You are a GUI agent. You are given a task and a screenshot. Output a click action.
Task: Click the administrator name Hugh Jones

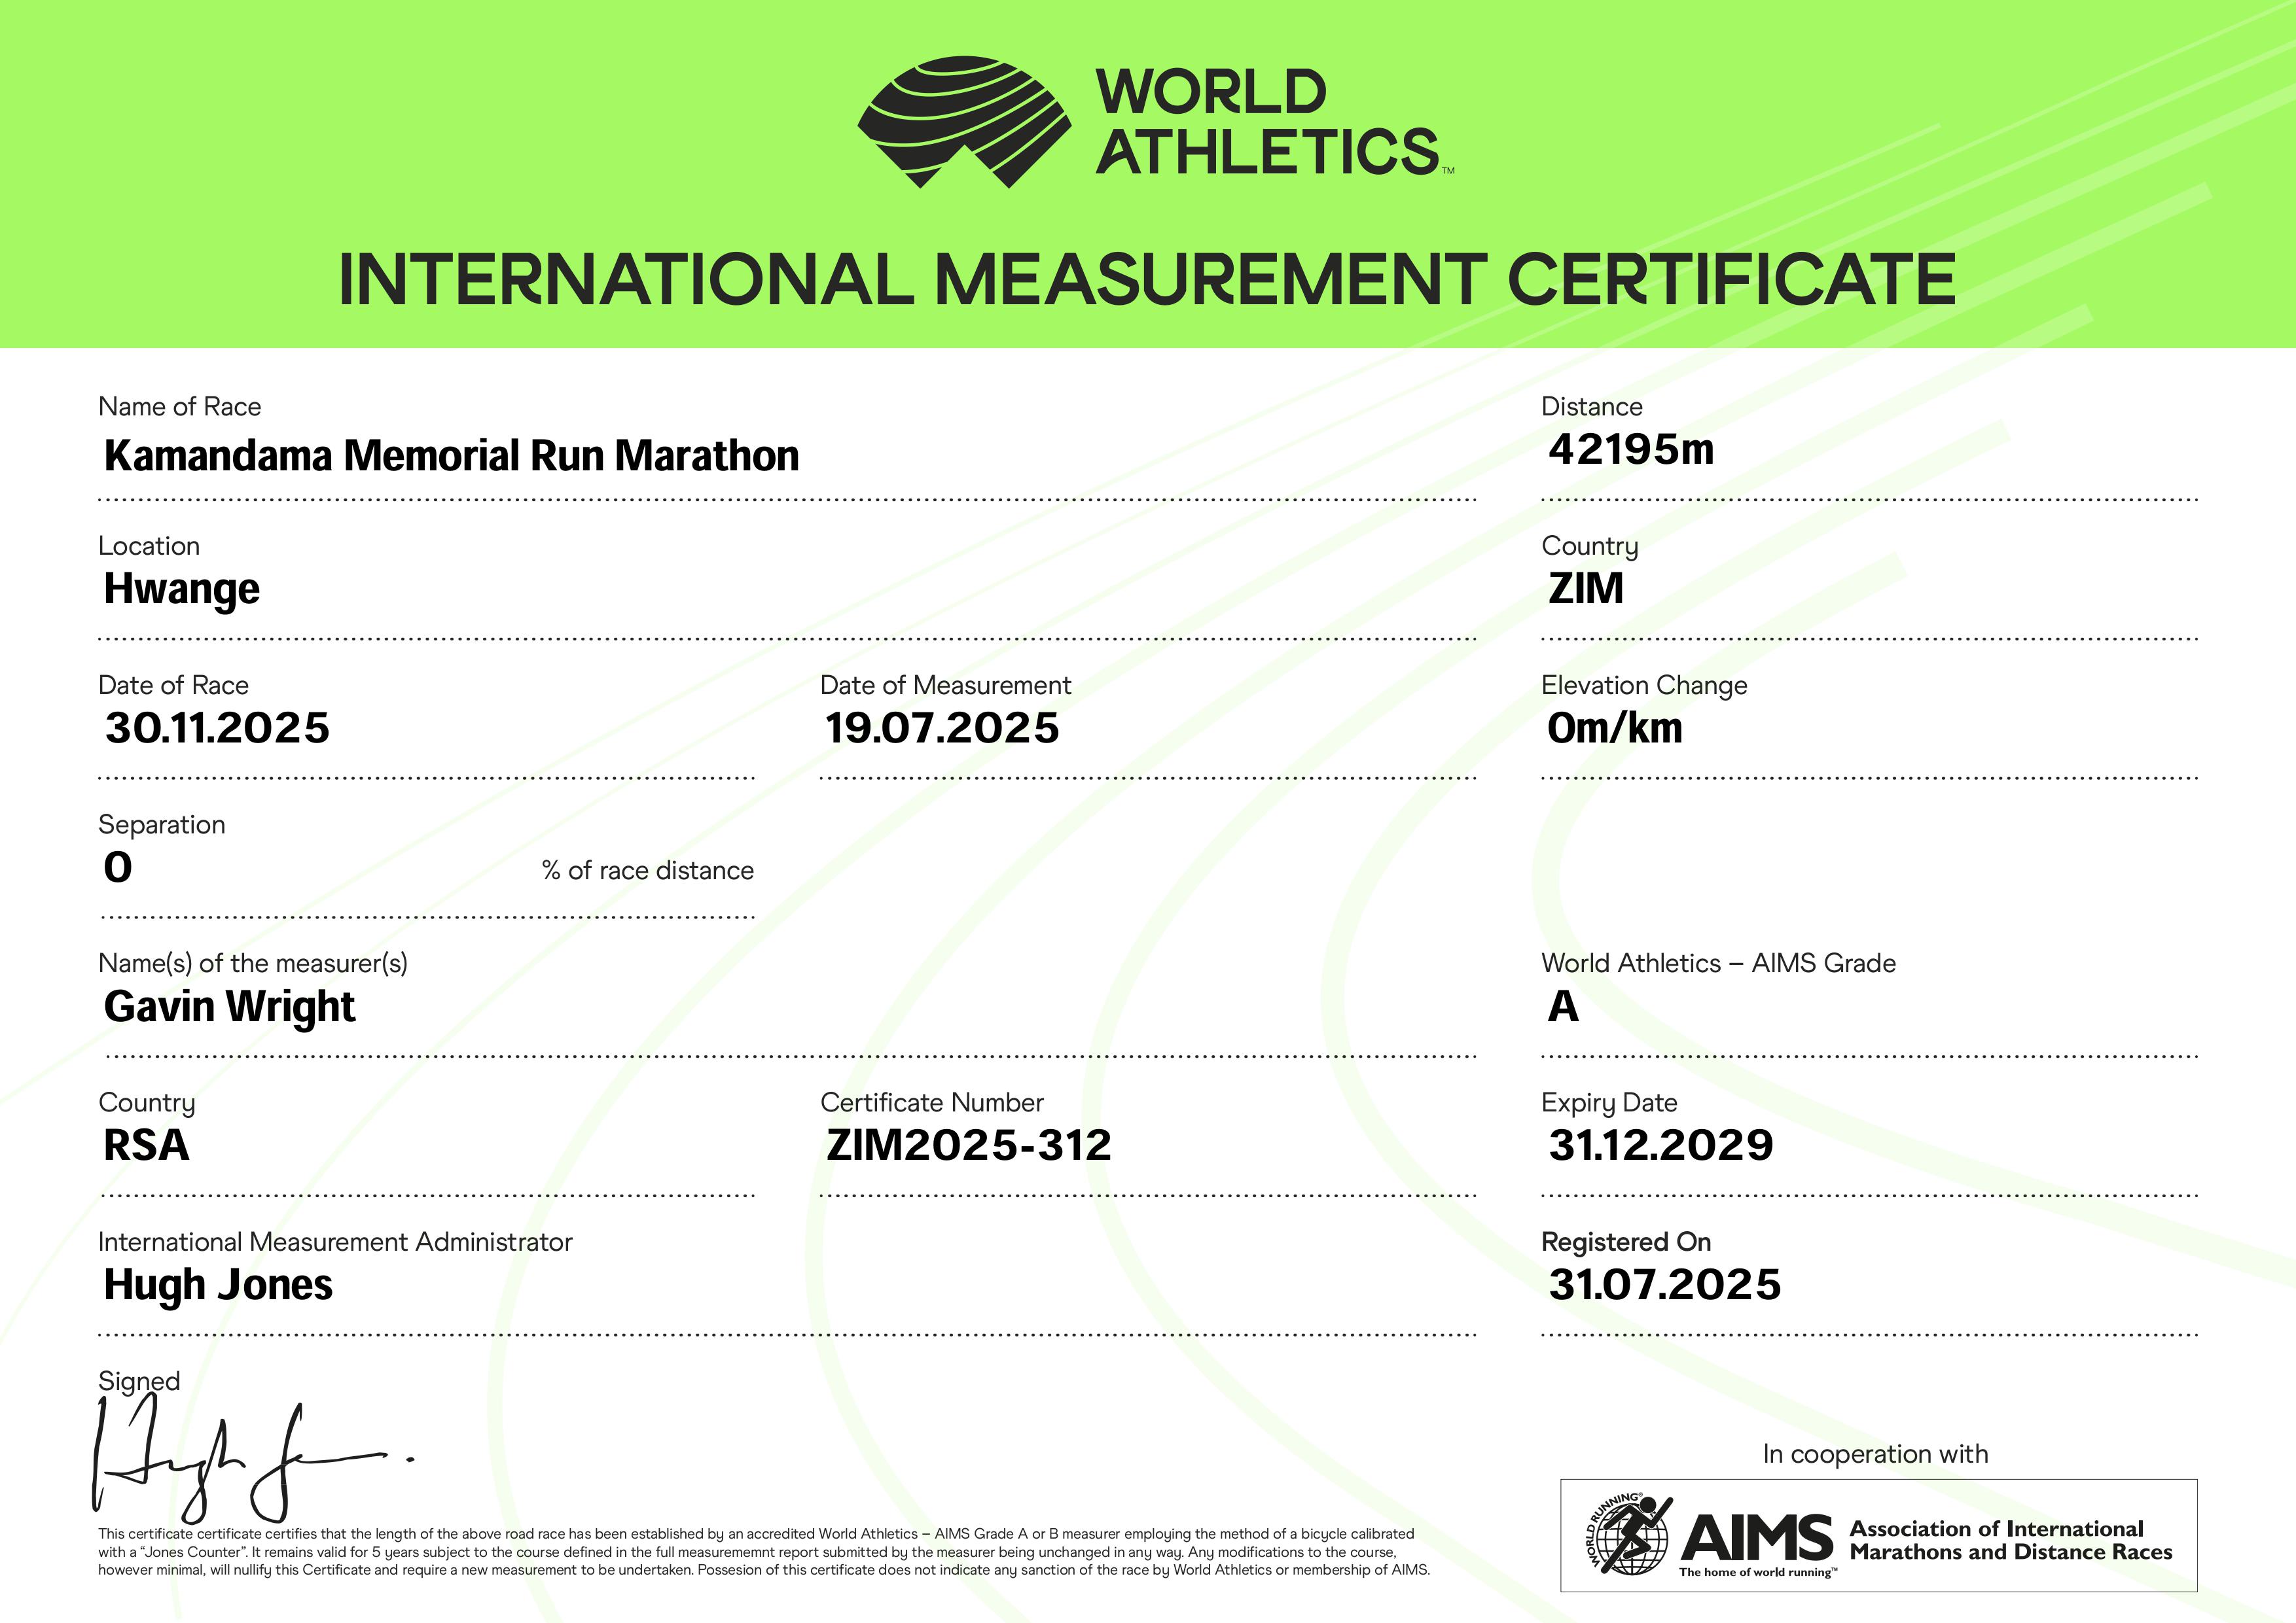[218, 1284]
